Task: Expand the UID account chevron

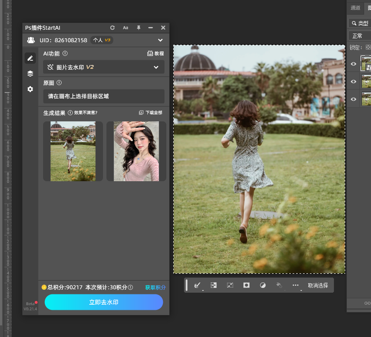Action: click(160, 40)
